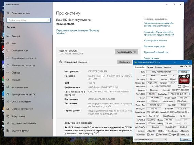Toggle the DirectML checkbox
This screenshot has width=194, height=145.
(x=181, y=131)
